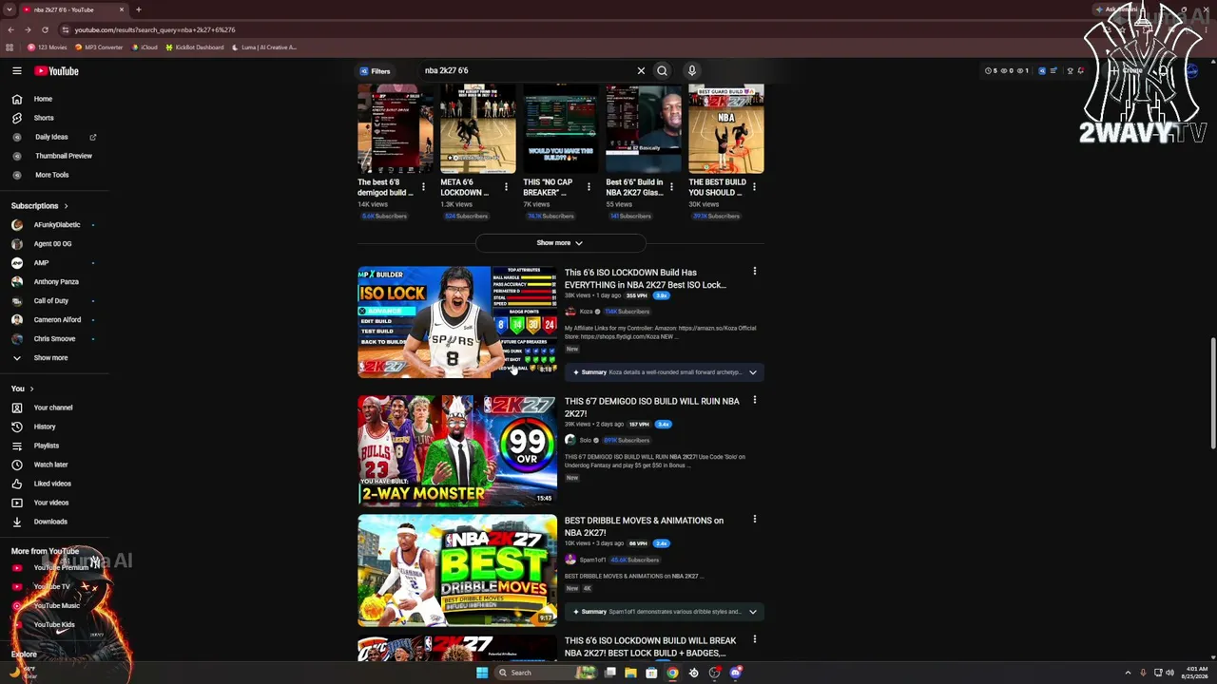Open Liked videos in sidebar
This screenshot has width=1217, height=684.
[52, 484]
